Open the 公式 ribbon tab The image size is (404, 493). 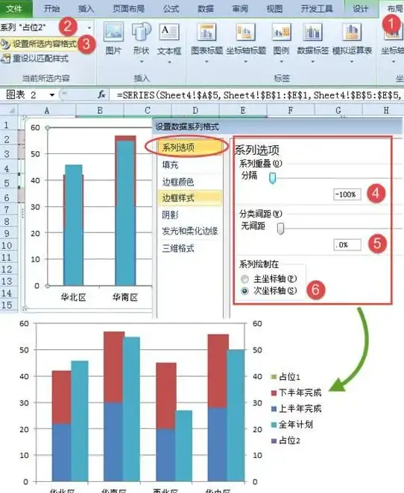pos(171,8)
